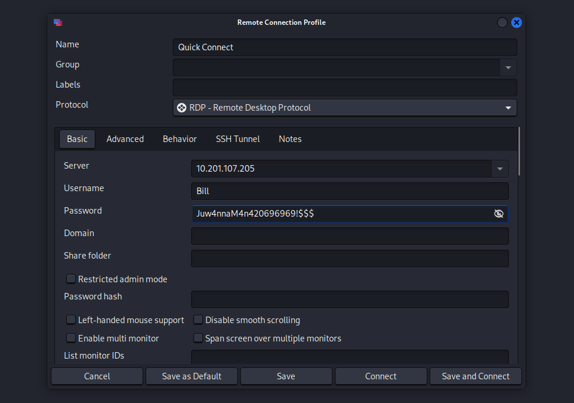574x403 pixels.
Task: Click the RDP protocol icon
Action: coord(182,108)
